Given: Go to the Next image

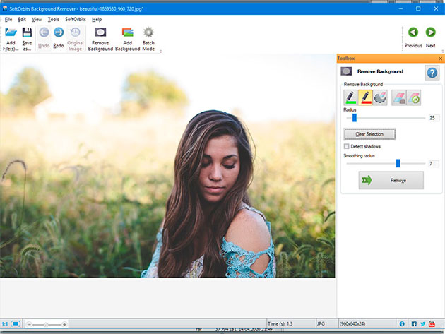Looking at the screenshot, I should click(x=431, y=32).
